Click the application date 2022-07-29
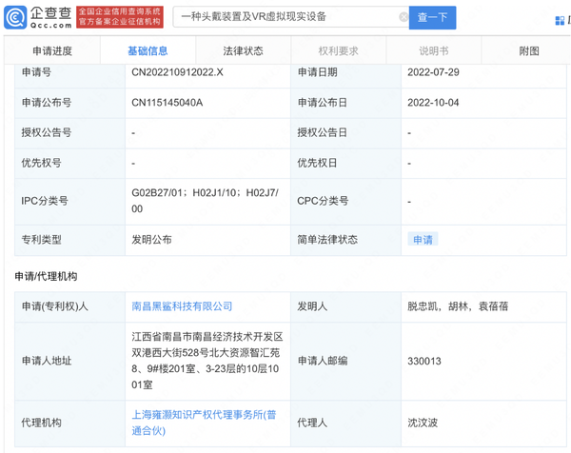This screenshot has height=453, width=571. pos(433,72)
